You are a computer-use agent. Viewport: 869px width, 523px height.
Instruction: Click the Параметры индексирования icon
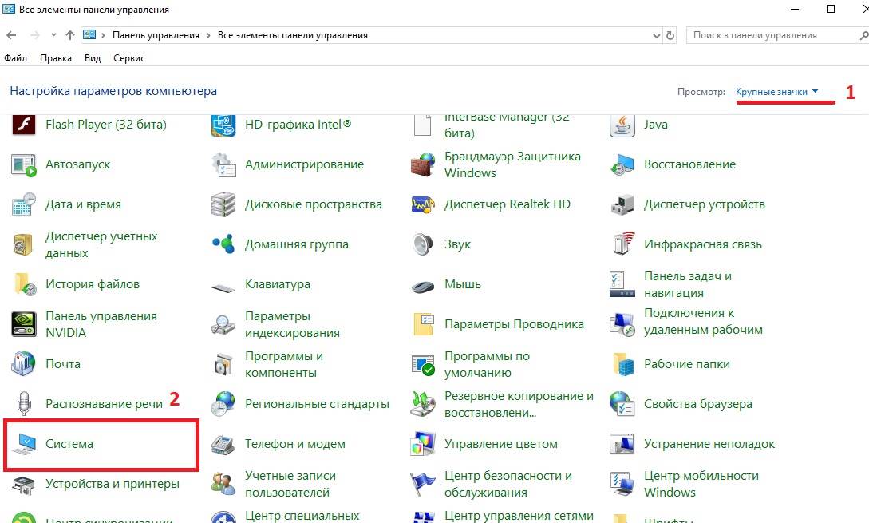[223, 324]
